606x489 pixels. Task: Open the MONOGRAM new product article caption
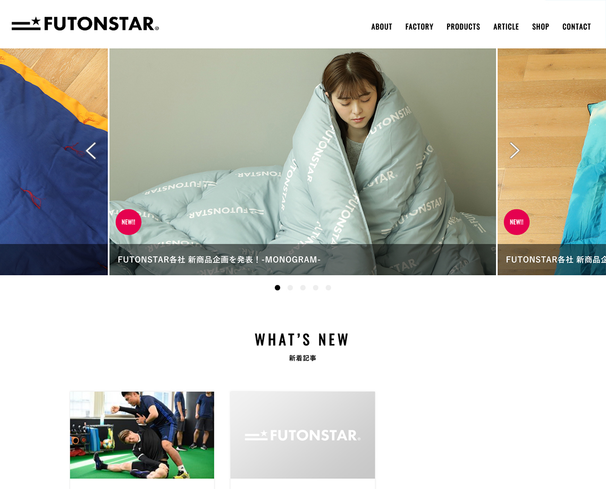pos(219,259)
